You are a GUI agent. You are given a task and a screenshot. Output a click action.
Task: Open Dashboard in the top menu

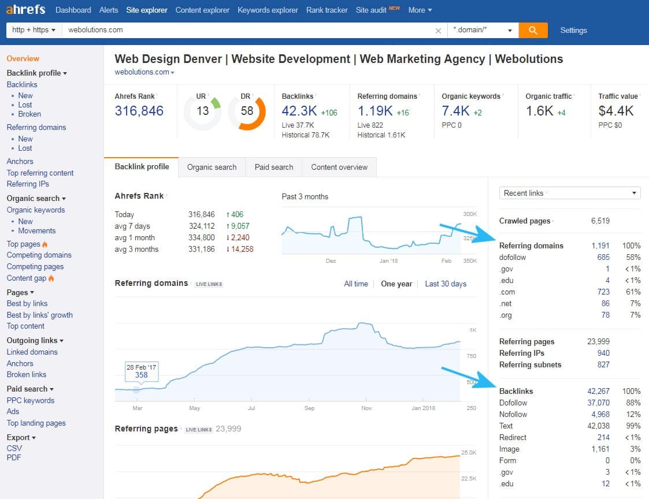73,10
